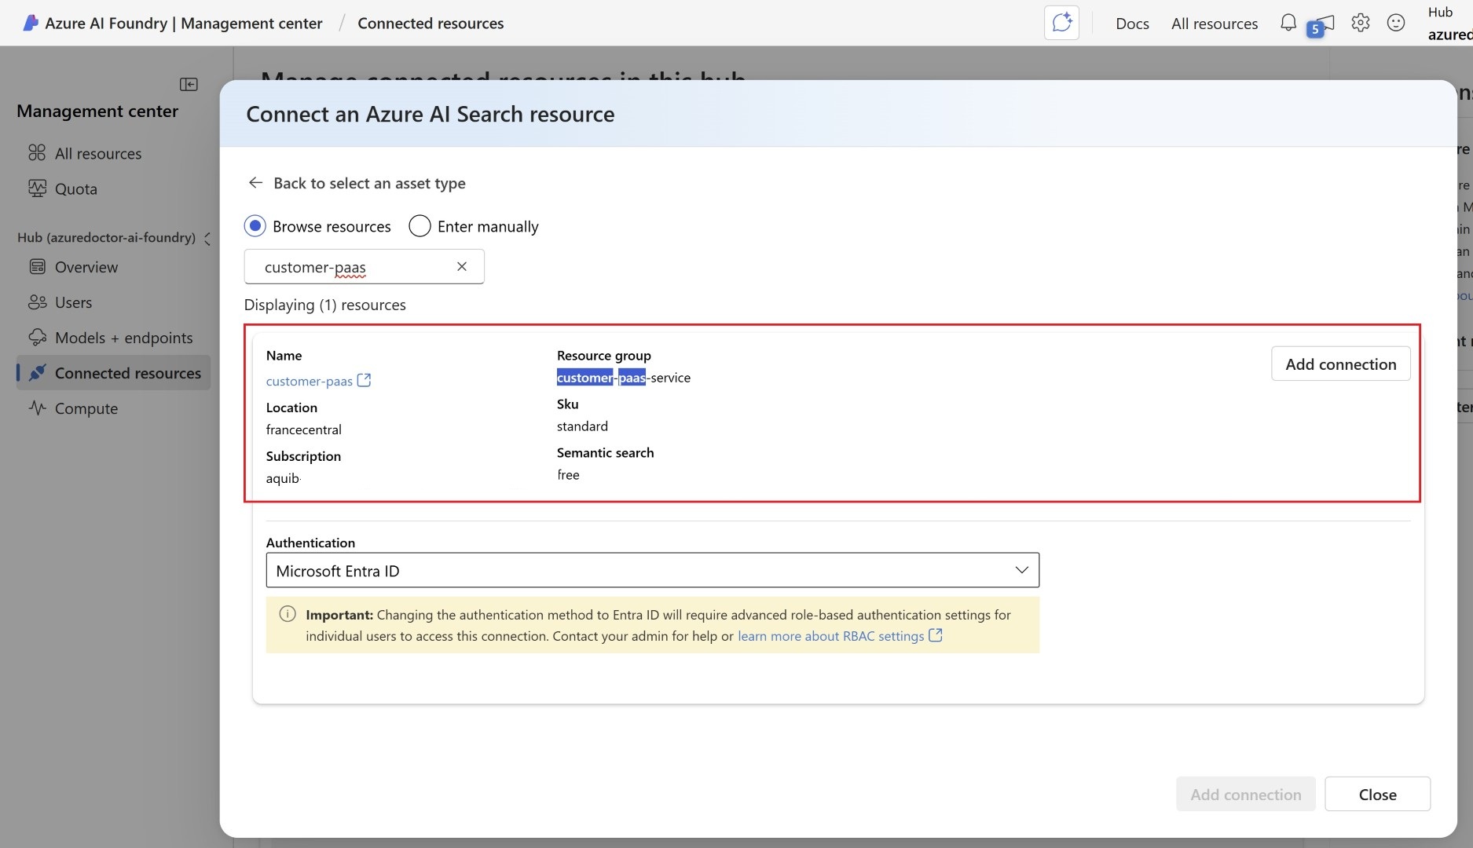Collapse the sidebar panel icon

(x=189, y=84)
